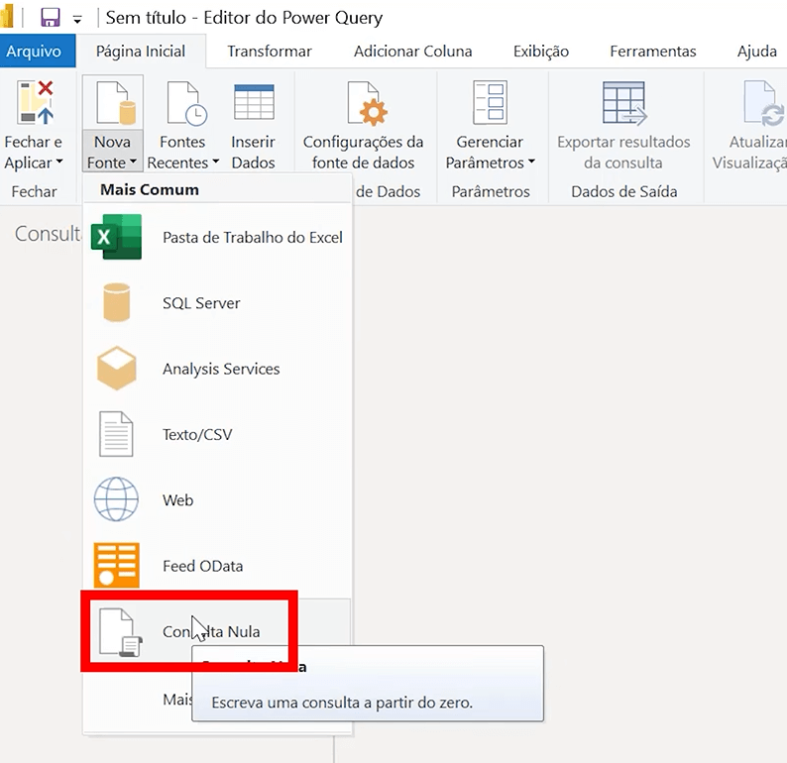Click the tooltip text Escreva uma consulta

342,703
